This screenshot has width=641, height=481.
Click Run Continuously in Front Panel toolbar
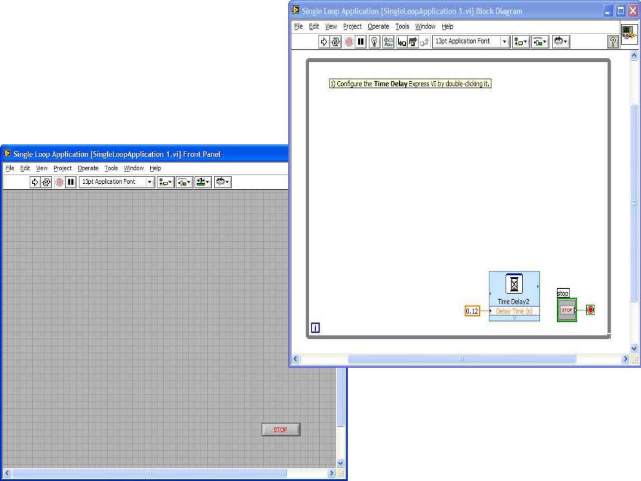(46, 182)
